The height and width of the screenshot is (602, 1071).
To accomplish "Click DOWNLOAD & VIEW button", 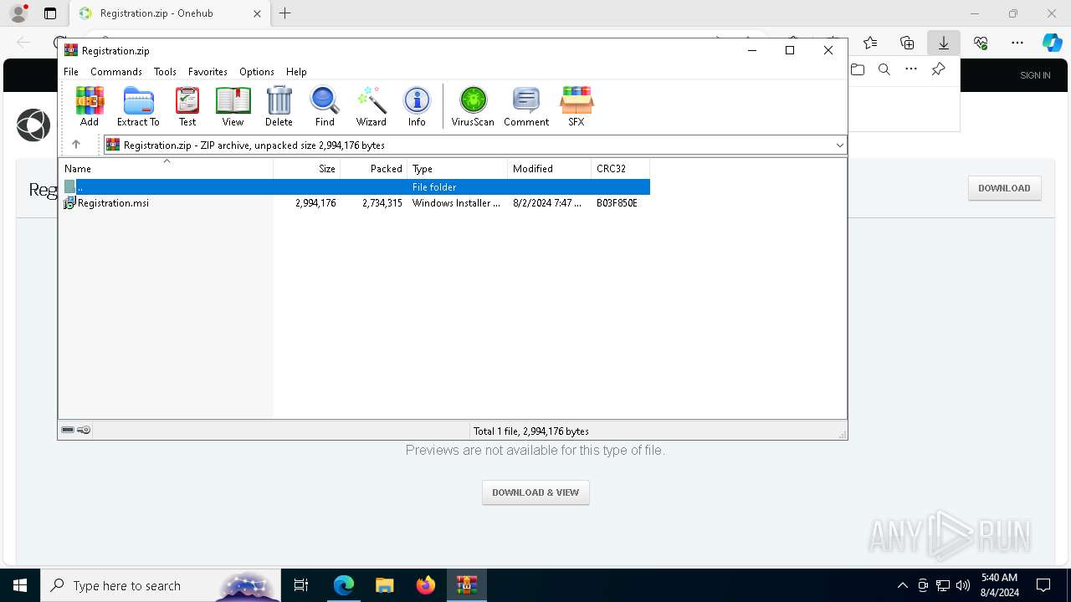I will [535, 492].
